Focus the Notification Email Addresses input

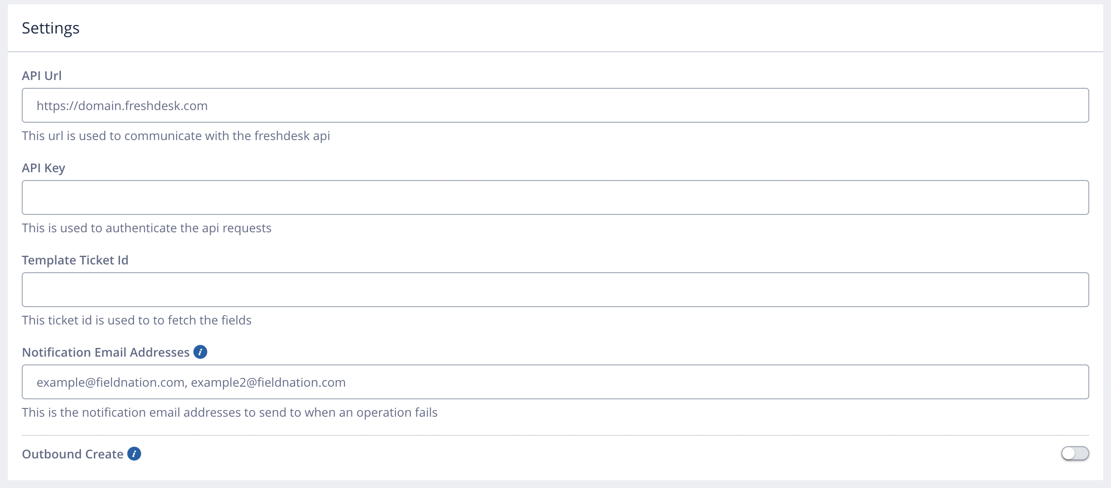[555, 382]
